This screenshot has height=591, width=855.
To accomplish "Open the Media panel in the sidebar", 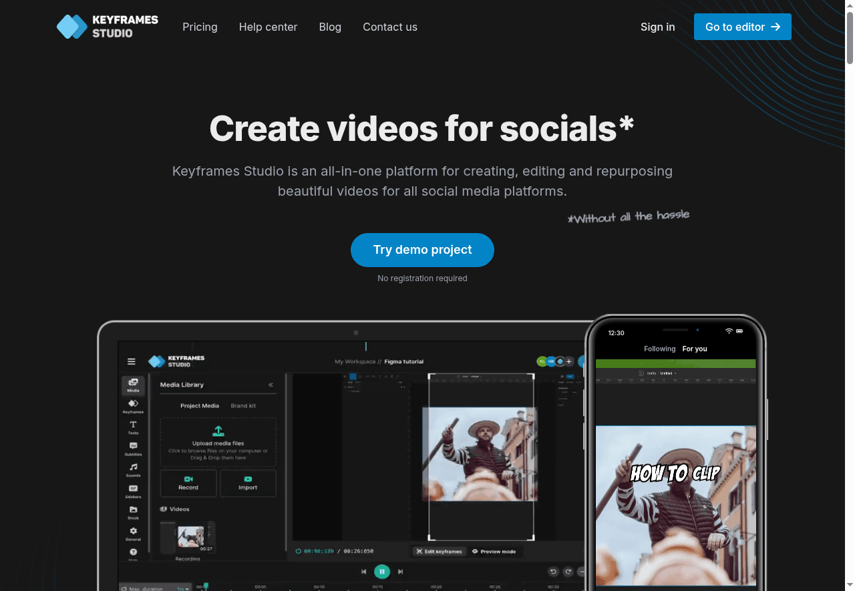I will tap(133, 385).
